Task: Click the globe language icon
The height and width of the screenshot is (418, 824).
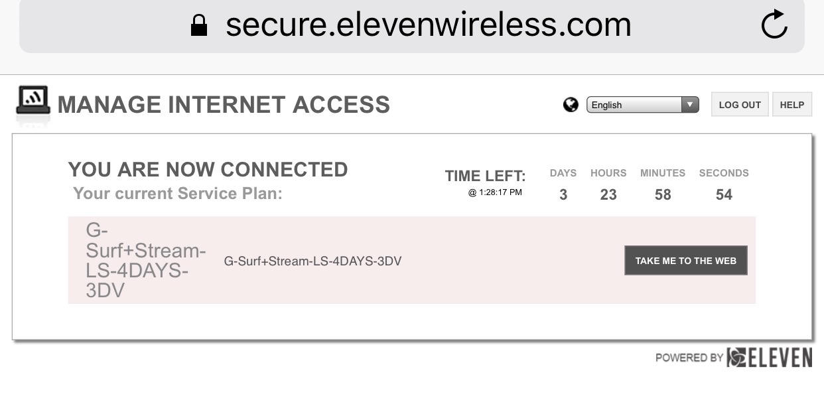Action: click(571, 105)
